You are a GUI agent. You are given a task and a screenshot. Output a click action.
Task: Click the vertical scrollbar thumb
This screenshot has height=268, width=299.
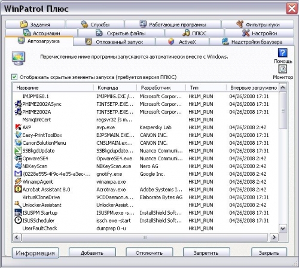(283, 111)
